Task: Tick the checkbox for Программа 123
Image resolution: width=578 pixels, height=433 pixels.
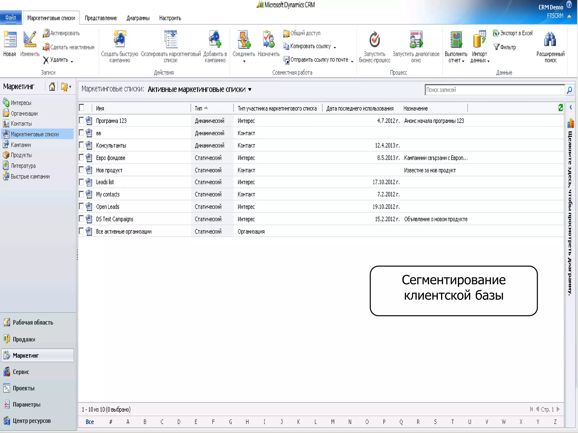Action: pos(82,120)
